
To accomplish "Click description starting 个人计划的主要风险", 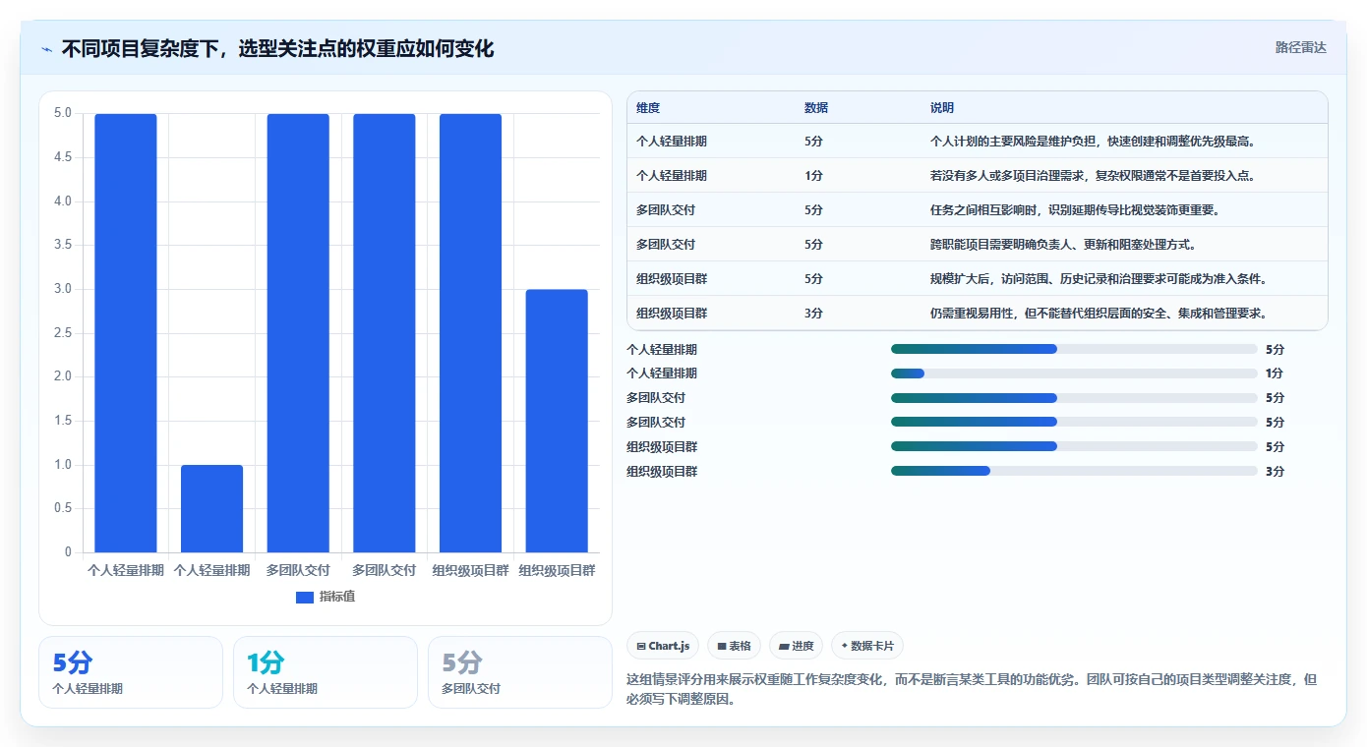I will [x=1092, y=142].
